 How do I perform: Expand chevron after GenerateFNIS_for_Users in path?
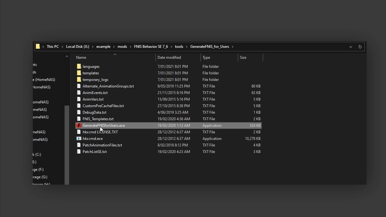tap(233, 47)
